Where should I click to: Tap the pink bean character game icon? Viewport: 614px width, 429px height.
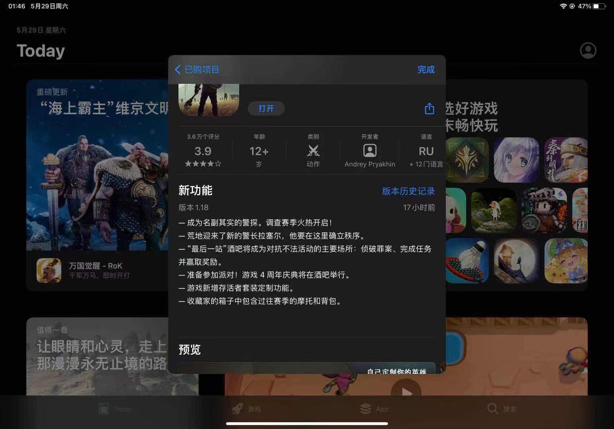456,211
